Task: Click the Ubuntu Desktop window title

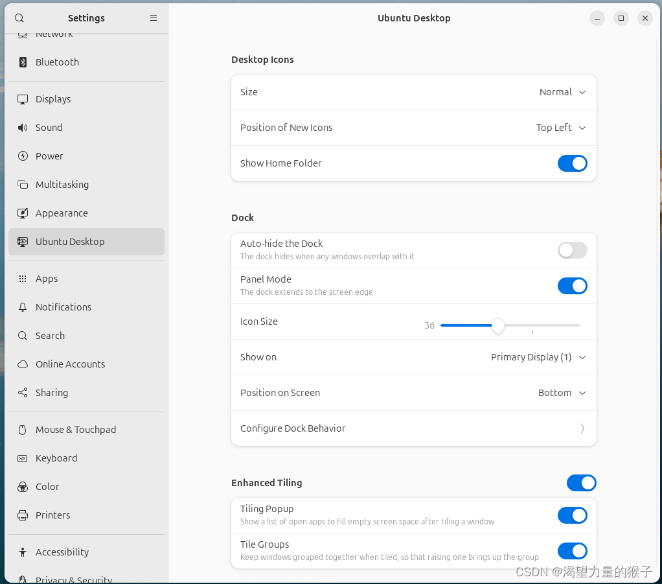Action: point(414,18)
